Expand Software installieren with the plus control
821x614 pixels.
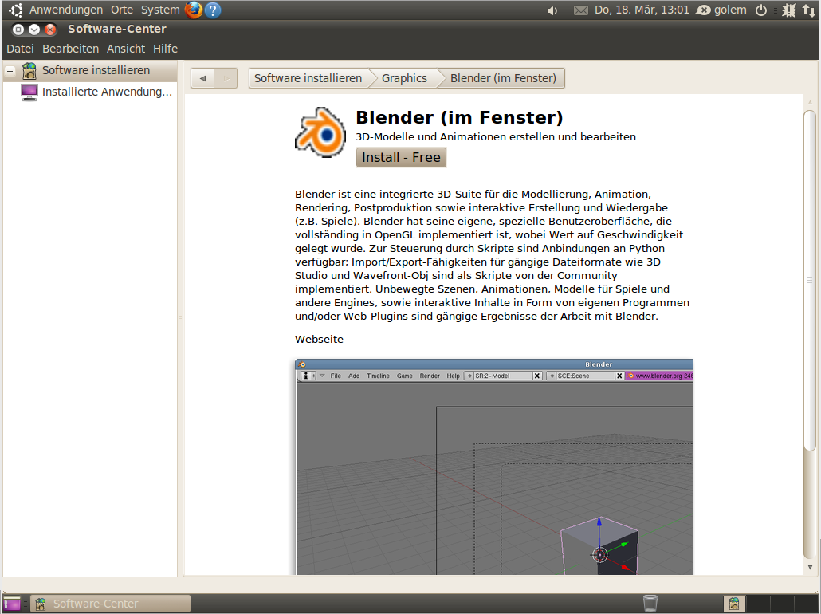pyautogui.click(x=8, y=70)
